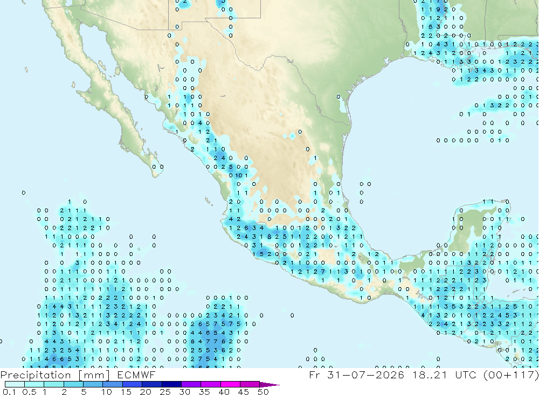Choose the 25–30 mm navy legend swatch
539x395 pixels.
171,384
